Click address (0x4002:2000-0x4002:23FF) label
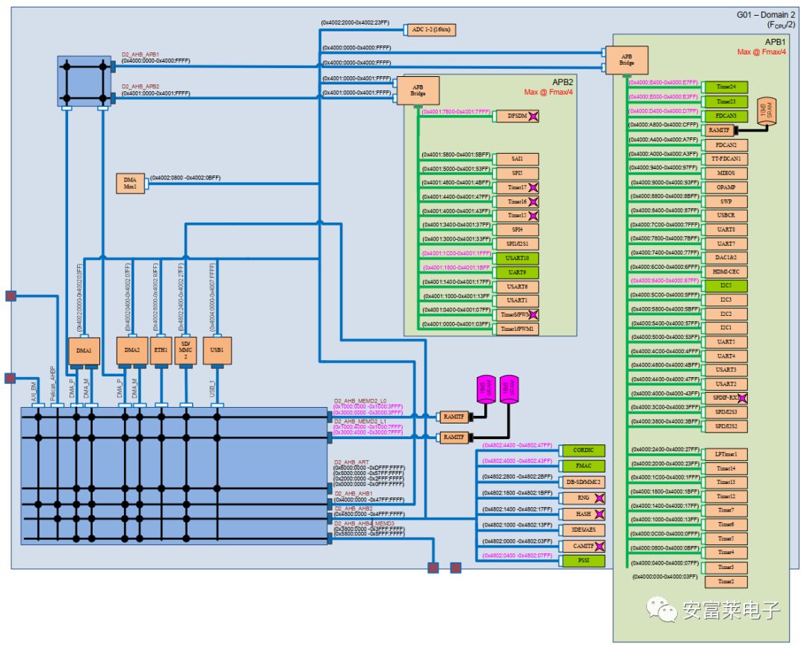 (x=355, y=23)
